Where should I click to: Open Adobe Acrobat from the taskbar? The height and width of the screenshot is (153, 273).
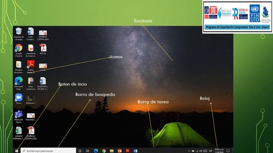pos(128,151)
